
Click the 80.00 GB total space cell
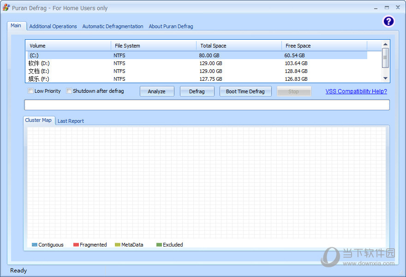click(x=209, y=55)
